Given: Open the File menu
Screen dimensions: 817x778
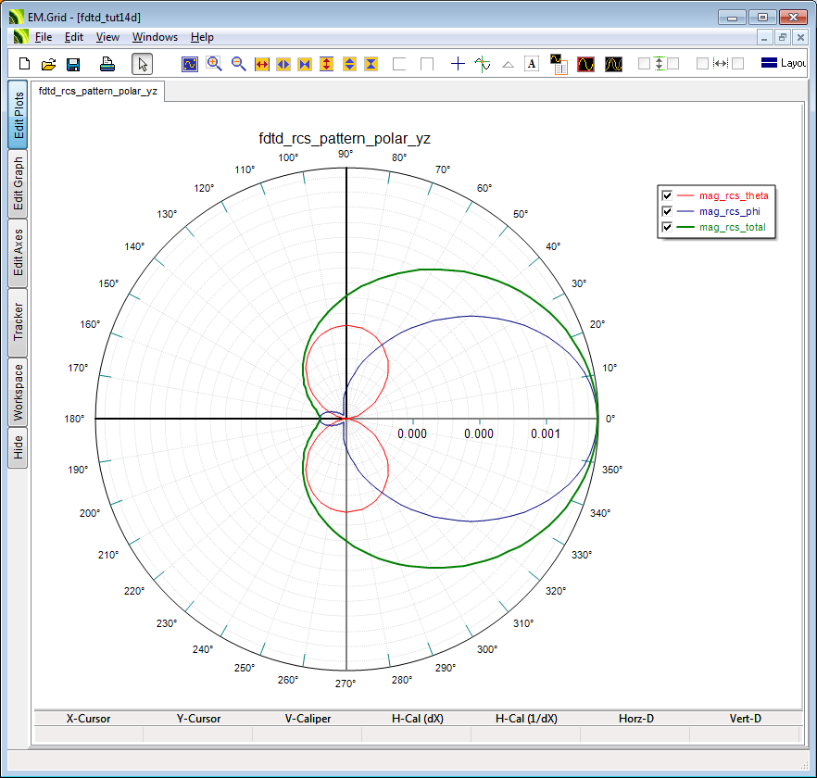Looking at the screenshot, I should [44, 37].
